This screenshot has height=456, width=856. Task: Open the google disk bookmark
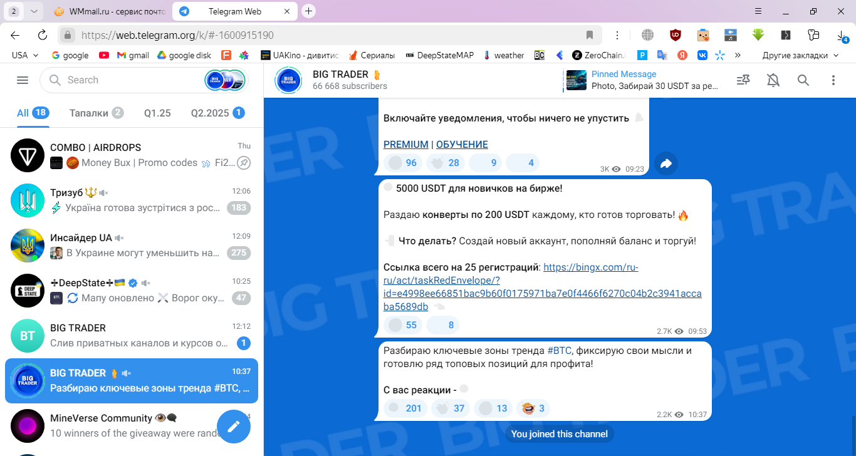(x=184, y=55)
